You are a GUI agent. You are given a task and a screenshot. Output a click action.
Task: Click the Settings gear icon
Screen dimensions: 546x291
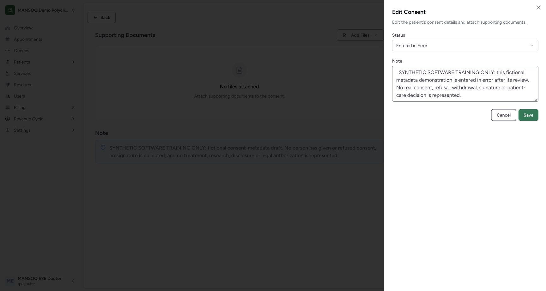click(8, 130)
